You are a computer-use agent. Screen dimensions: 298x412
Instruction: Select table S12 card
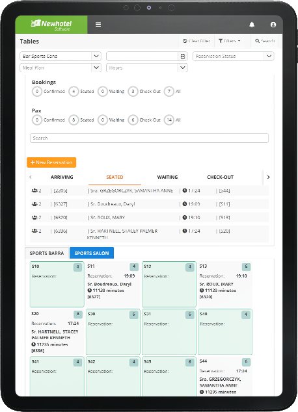coord(169,284)
